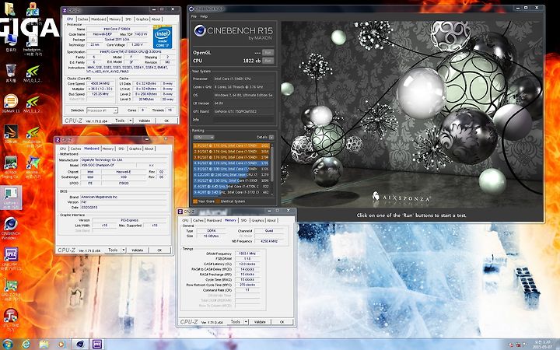
Task: Open the Help menu in Cinebench
Action: [x=204, y=16]
